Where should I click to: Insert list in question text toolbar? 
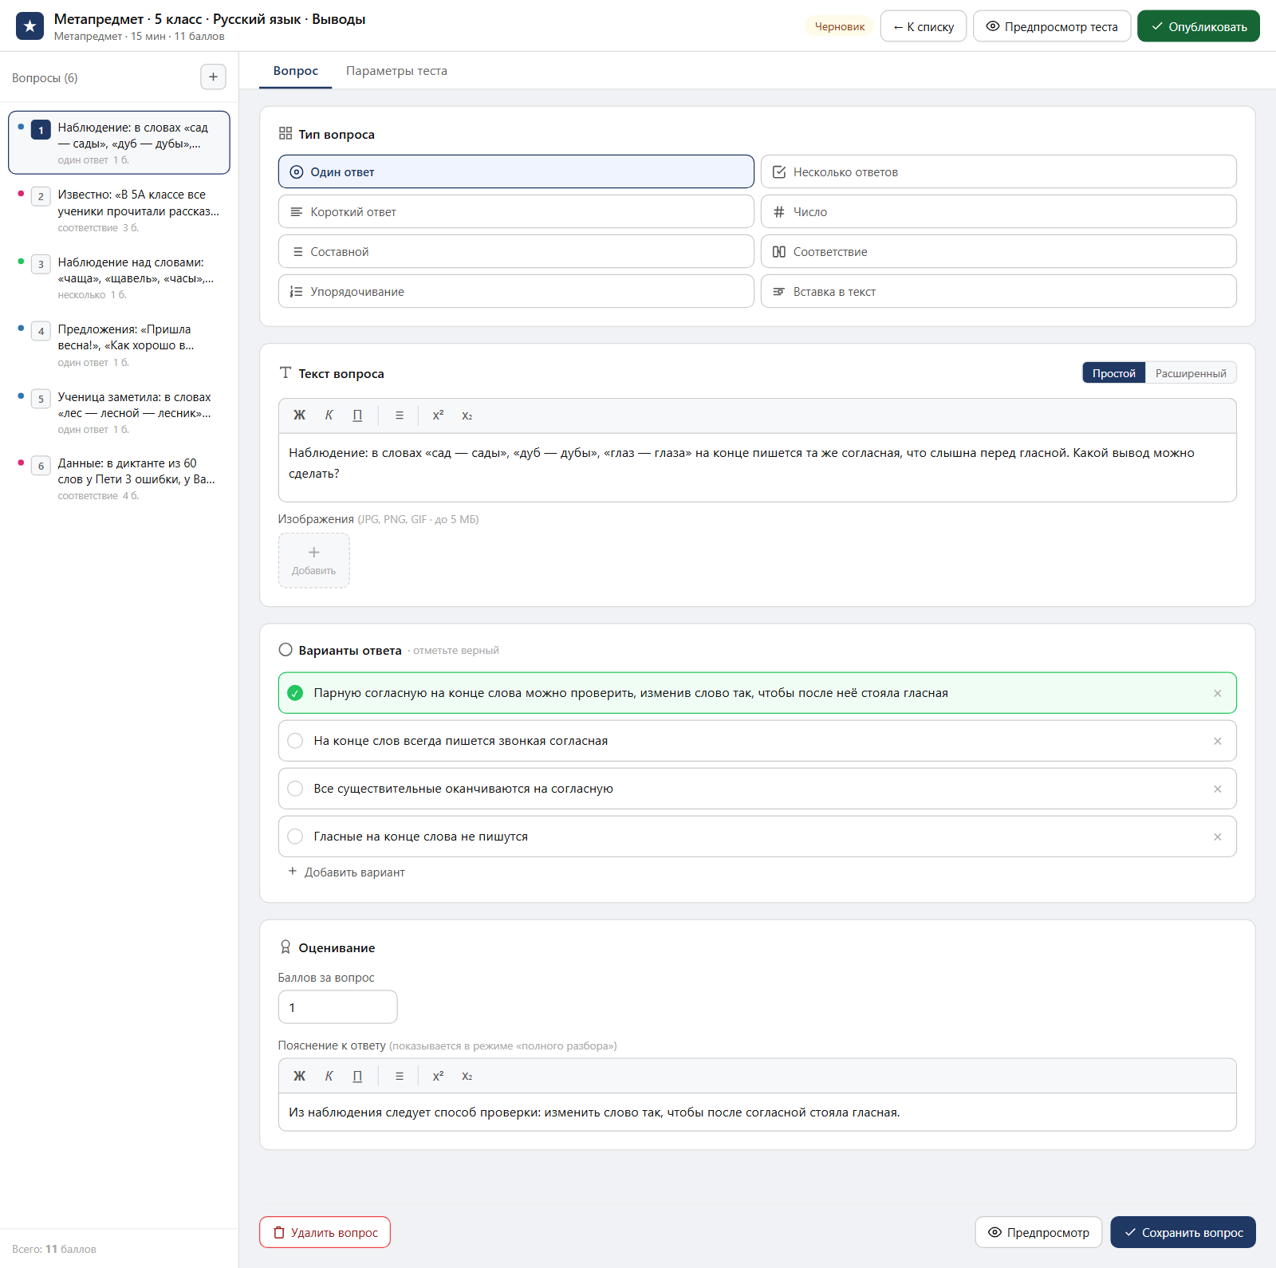point(400,415)
